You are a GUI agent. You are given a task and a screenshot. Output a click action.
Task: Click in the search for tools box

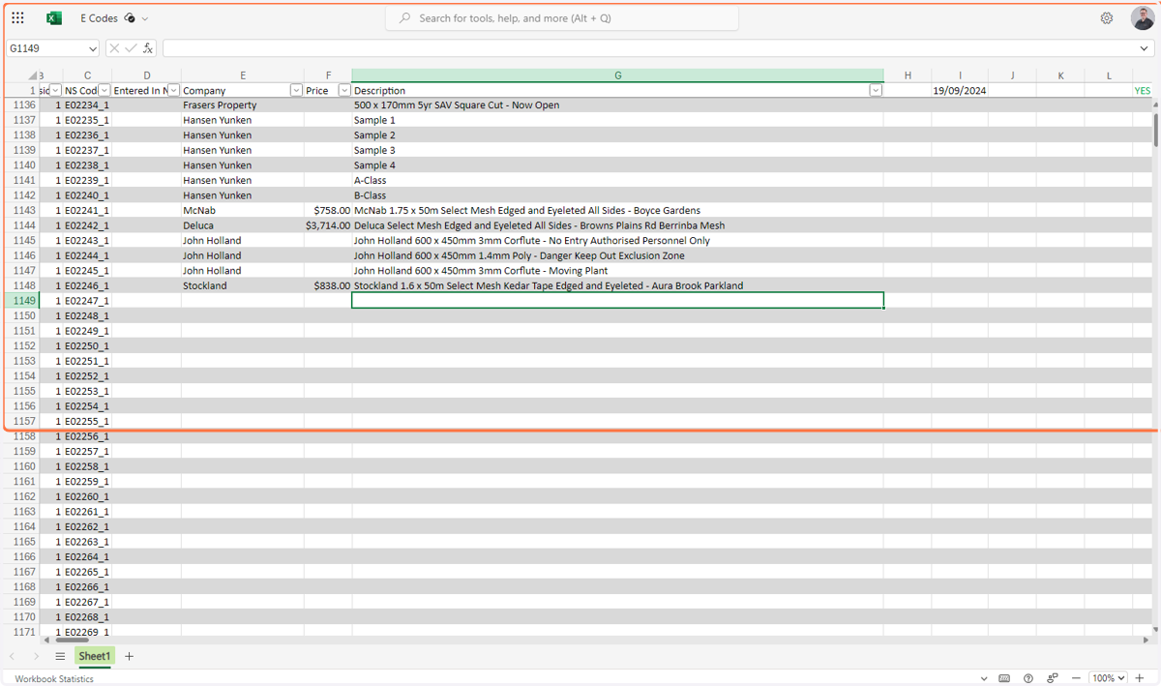(x=561, y=18)
